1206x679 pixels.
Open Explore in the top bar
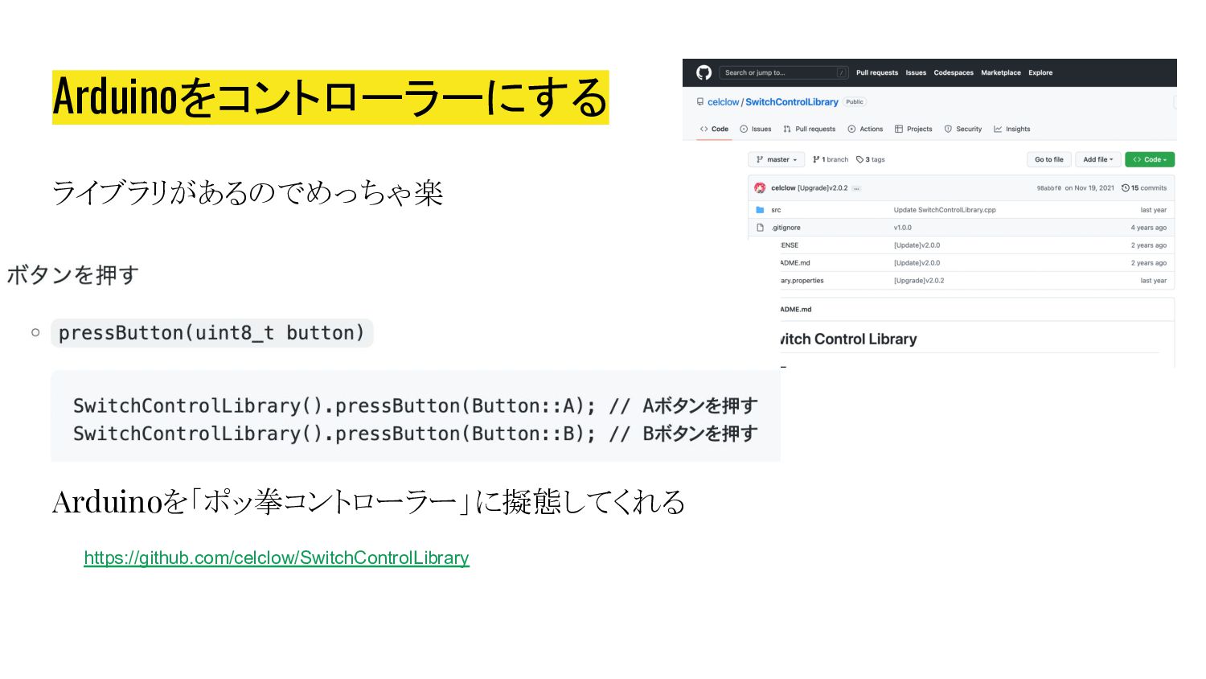[1040, 72]
